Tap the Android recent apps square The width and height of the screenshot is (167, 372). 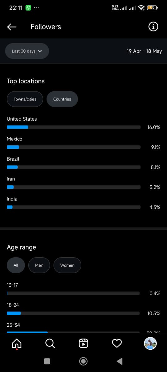pyautogui.click(x=47, y=361)
